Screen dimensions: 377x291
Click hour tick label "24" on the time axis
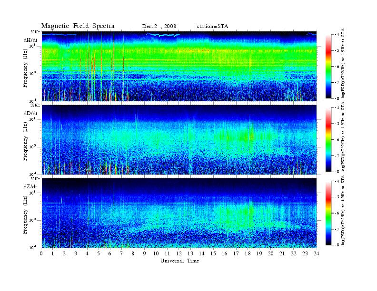click(x=317, y=253)
